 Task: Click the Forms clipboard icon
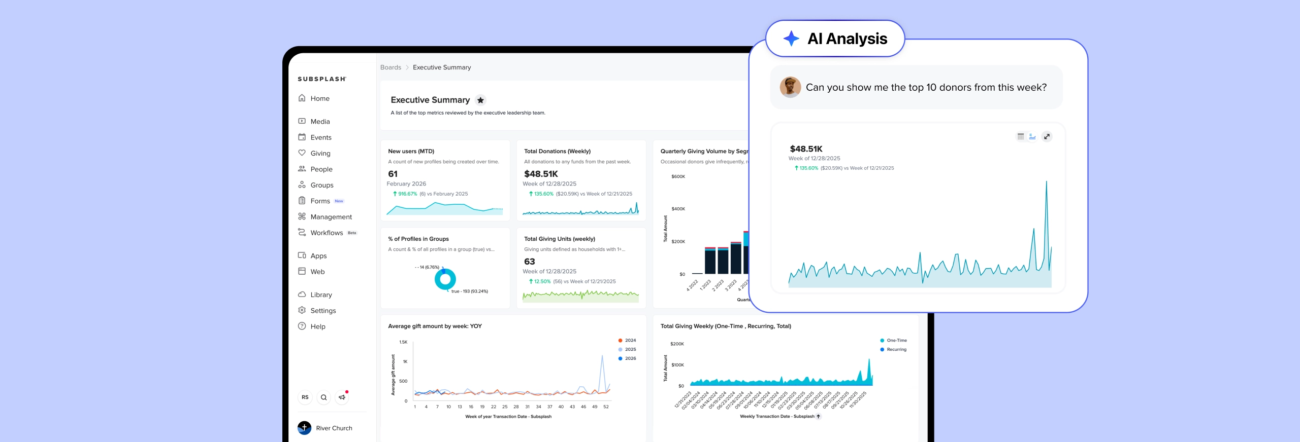(x=302, y=201)
